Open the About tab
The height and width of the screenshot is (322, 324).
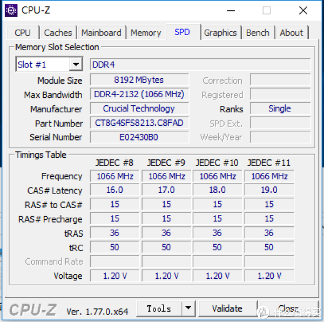[292, 32]
